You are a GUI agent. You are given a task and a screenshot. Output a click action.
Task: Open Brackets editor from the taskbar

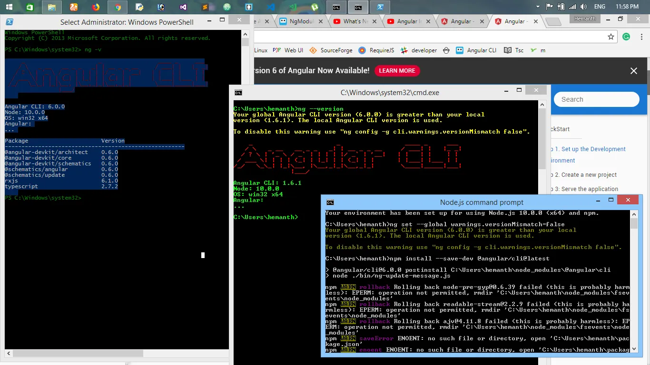pyautogui.click(x=249, y=7)
